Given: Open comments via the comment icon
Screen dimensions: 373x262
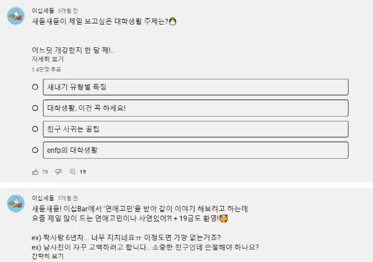Looking at the screenshot, I should [72, 171].
